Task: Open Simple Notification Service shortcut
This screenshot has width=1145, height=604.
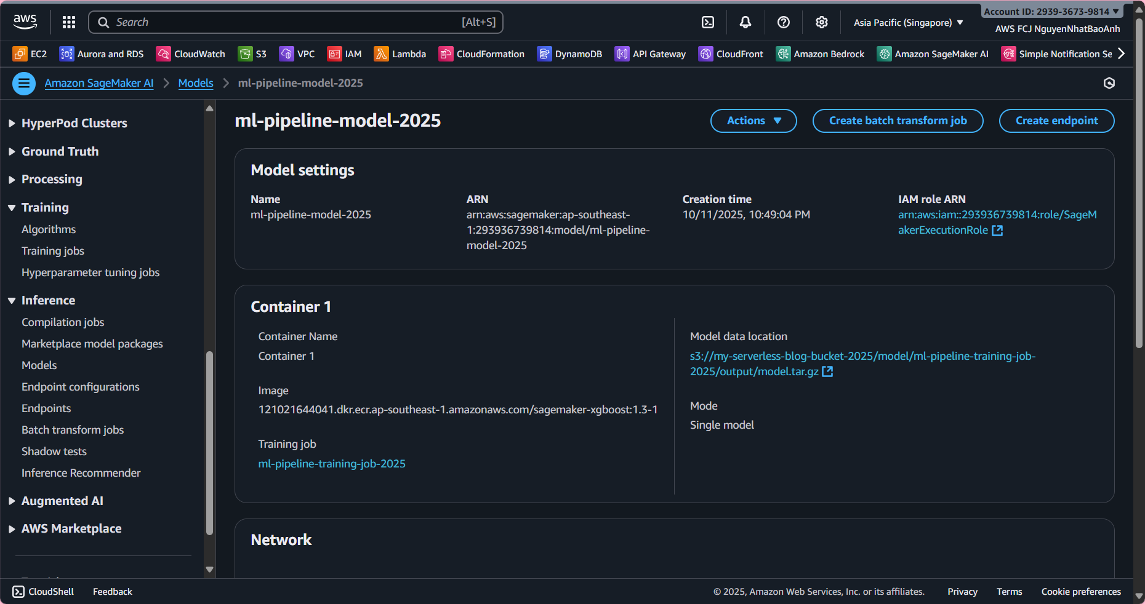Action: tap(1056, 54)
